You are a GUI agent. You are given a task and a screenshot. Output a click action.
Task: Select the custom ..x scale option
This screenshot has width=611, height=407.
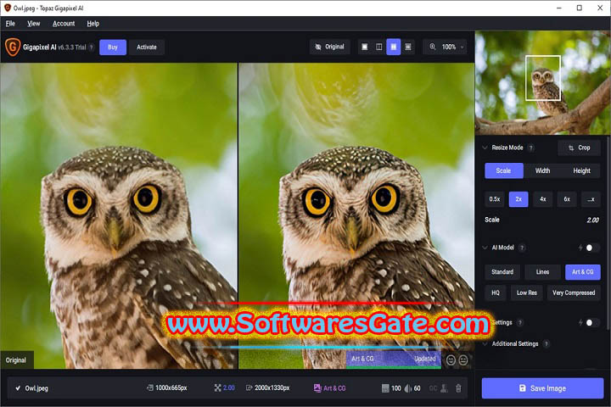591,199
